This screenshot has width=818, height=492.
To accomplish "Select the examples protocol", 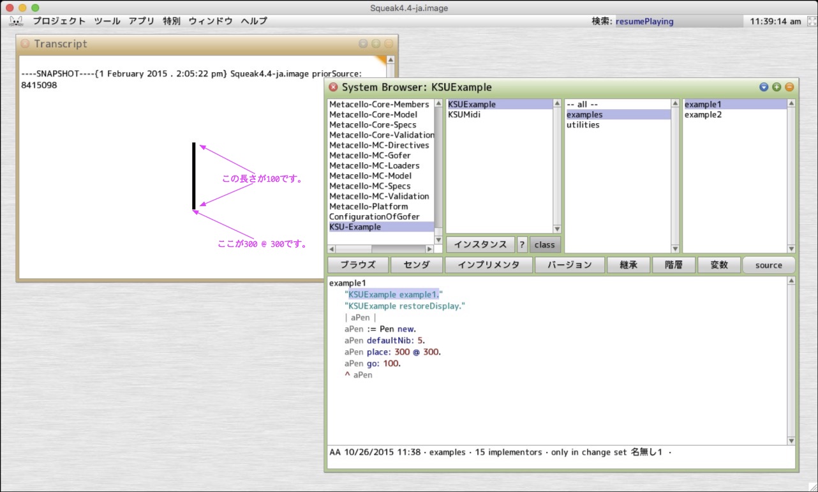I will click(x=618, y=115).
